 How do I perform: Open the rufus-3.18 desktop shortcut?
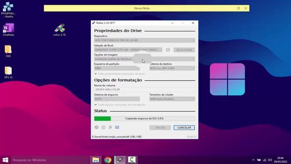click(60, 30)
